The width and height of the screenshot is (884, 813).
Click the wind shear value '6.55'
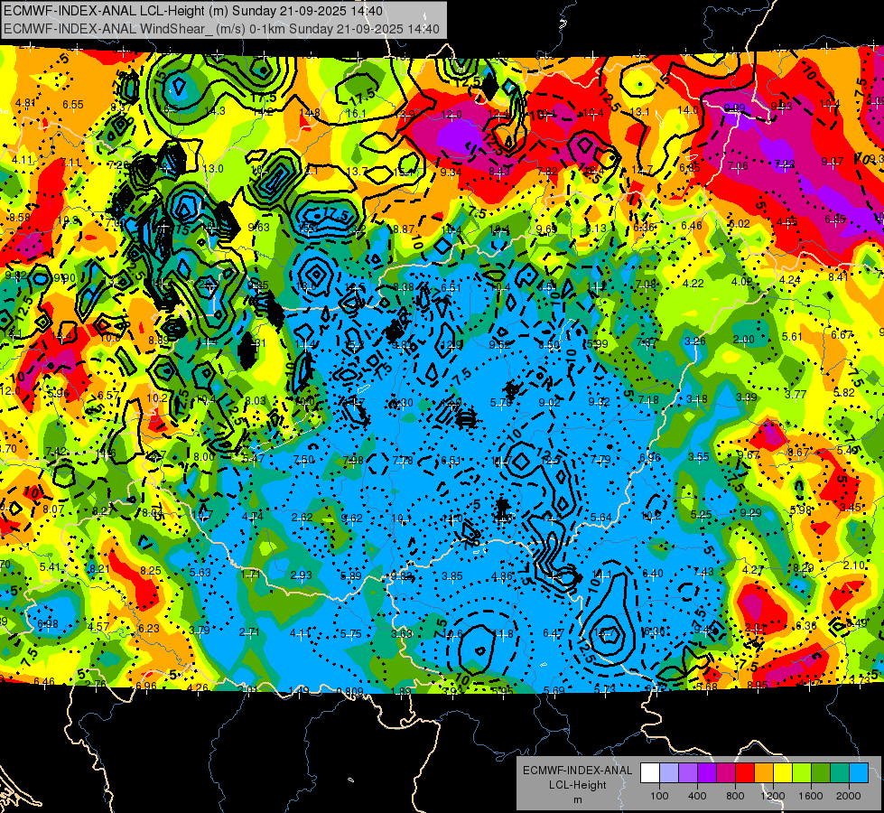(73, 105)
